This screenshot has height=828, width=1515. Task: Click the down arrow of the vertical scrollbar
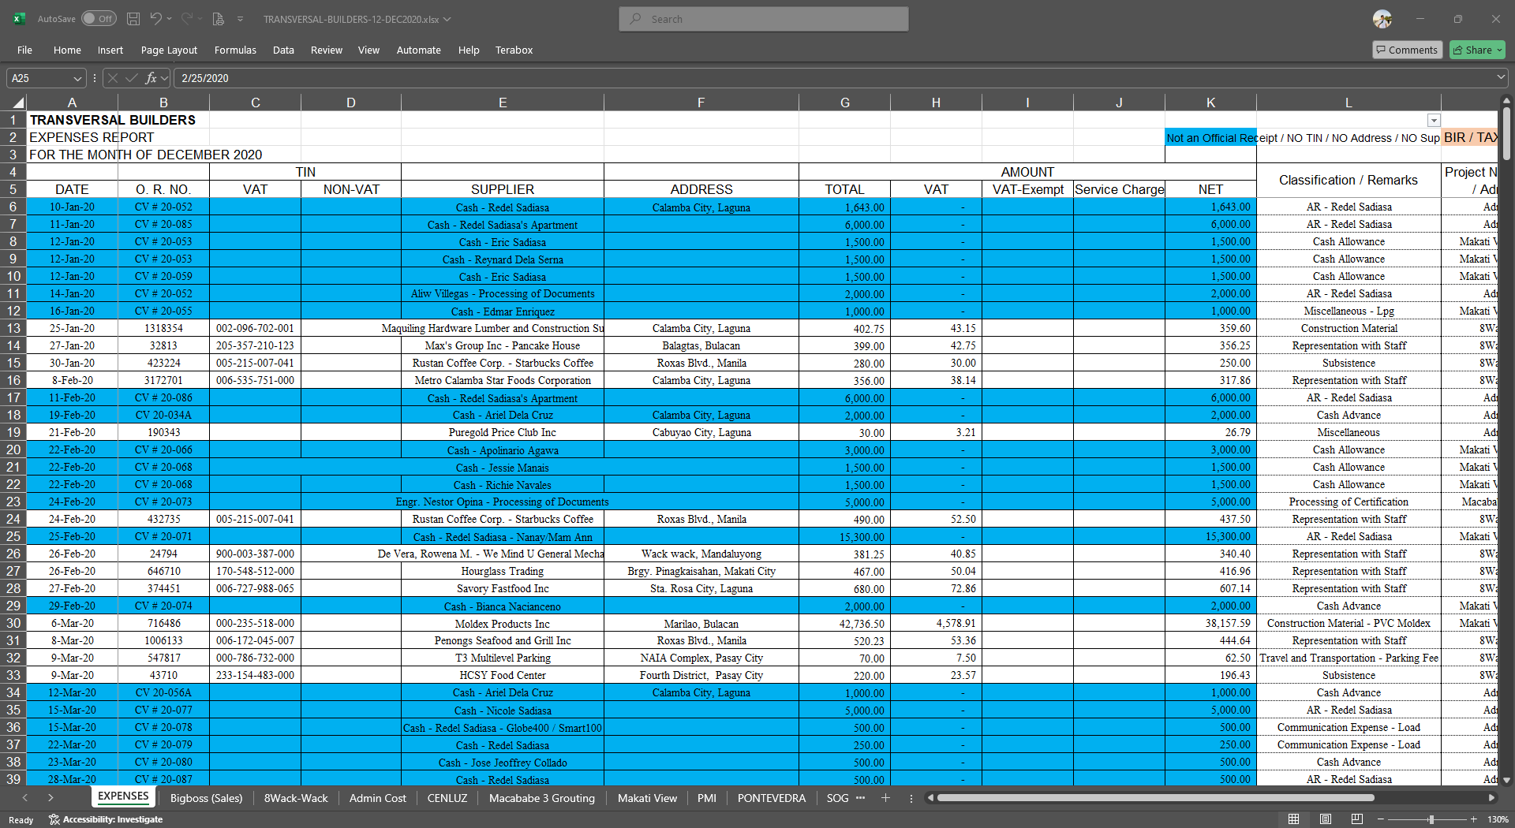point(1506,780)
